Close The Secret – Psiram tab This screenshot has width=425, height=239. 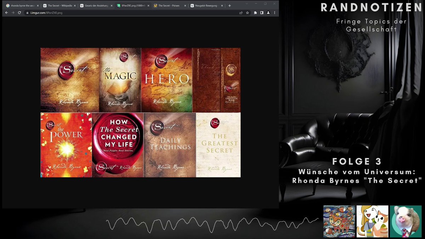185,6
